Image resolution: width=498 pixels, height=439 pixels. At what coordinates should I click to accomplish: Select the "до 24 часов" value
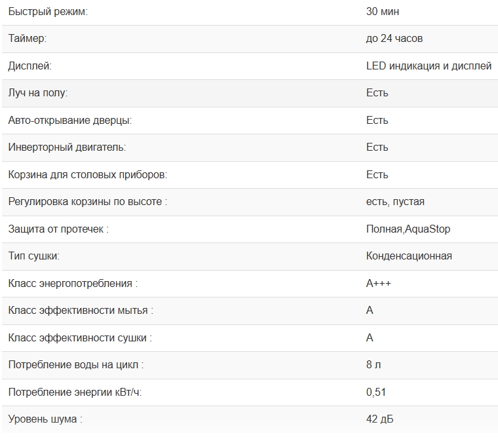(394, 39)
